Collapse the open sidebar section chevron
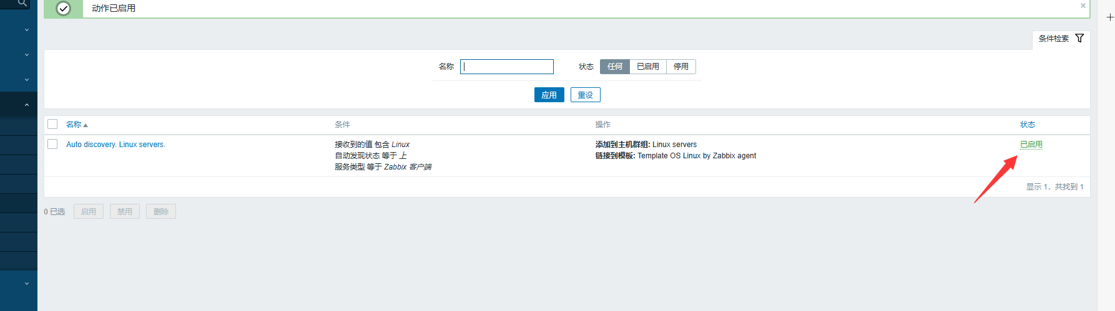 pyautogui.click(x=27, y=105)
